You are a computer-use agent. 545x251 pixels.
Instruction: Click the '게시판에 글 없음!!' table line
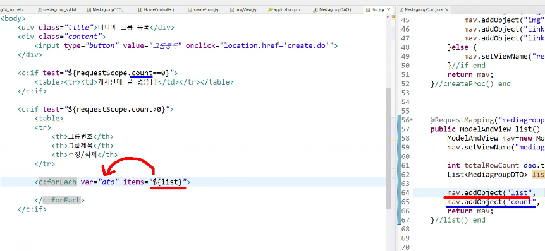(x=134, y=82)
